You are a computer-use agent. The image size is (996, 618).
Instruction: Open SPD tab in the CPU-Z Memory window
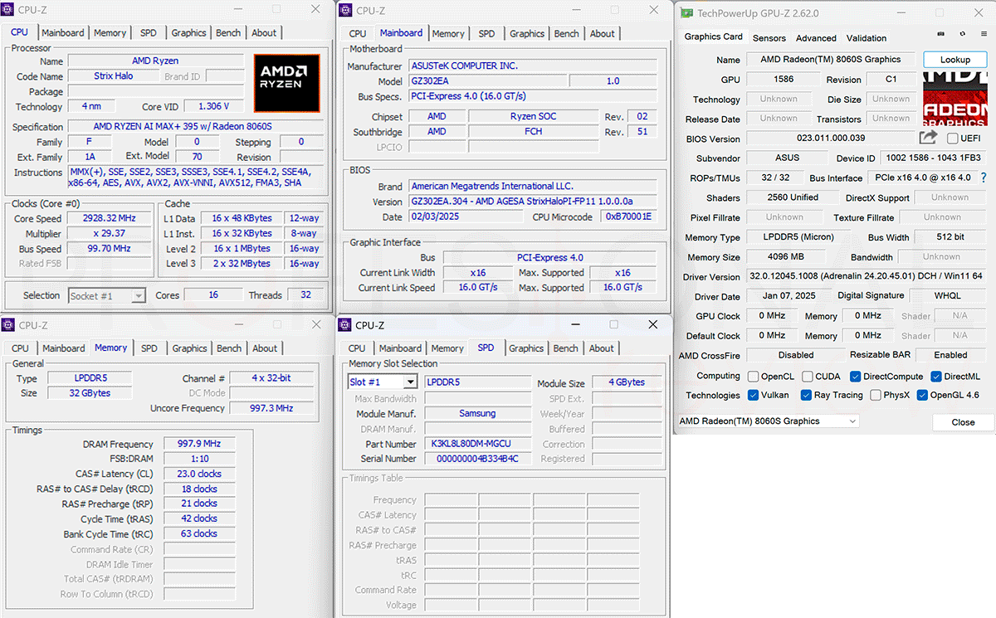tap(149, 348)
